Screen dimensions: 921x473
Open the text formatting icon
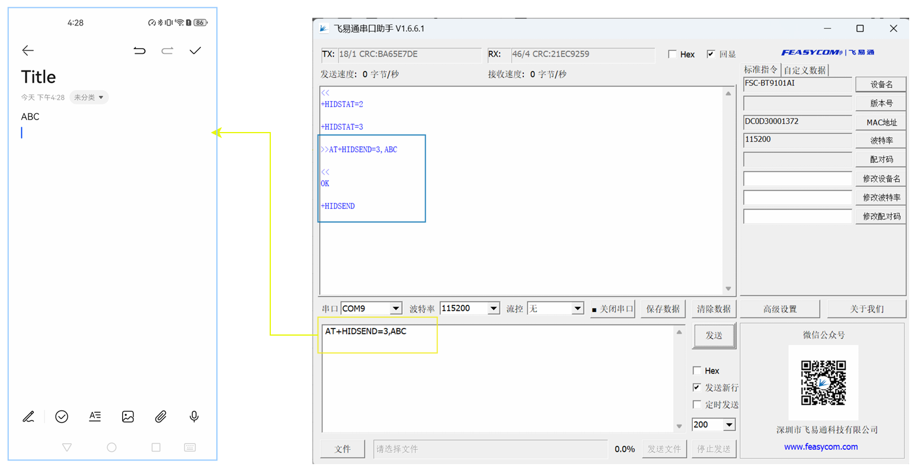(95, 417)
